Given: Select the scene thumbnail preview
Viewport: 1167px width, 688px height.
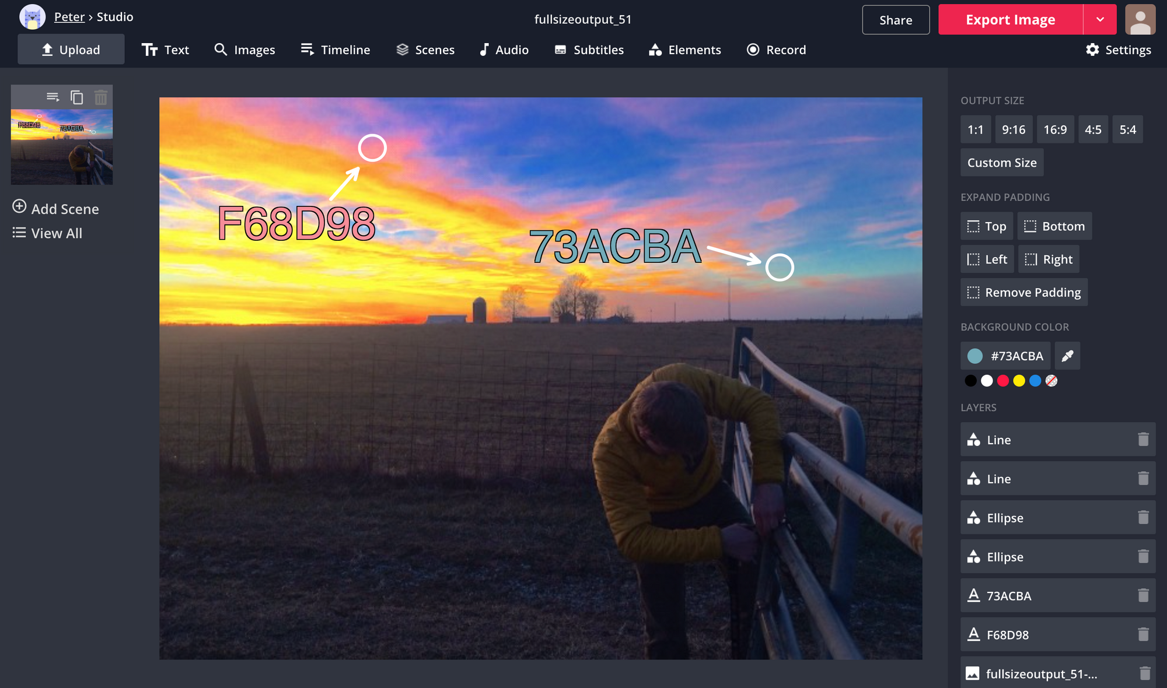Looking at the screenshot, I should (62, 147).
